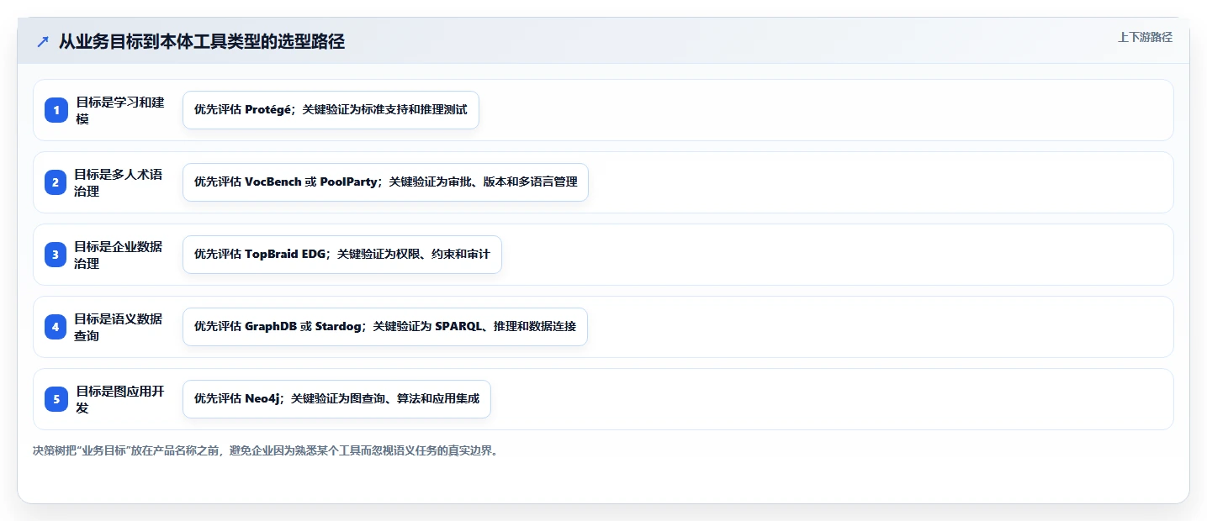Open the GraphDB or Stardog recommendation box
Image resolution: width=1207 pixels, height=521 pixels.
[x=385, y=327]
